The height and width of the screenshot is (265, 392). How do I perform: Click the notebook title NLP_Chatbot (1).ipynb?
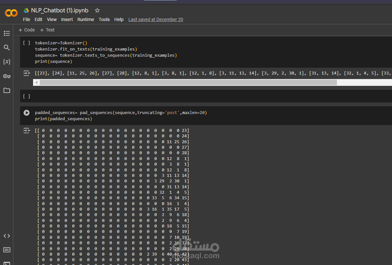coord(60,10)
